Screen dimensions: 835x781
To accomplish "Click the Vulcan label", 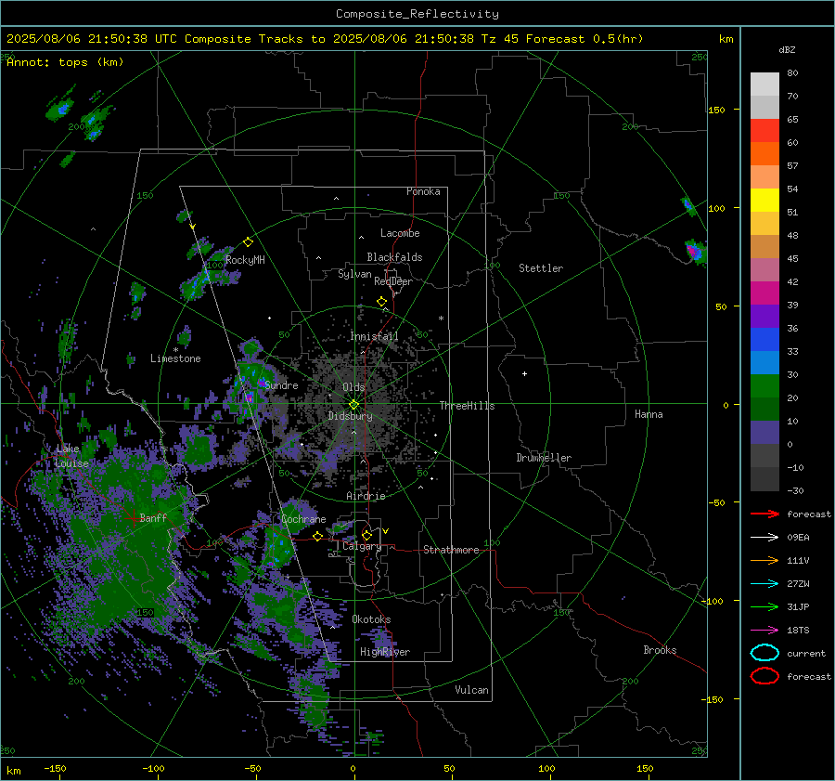I will [x=471, y=690].
